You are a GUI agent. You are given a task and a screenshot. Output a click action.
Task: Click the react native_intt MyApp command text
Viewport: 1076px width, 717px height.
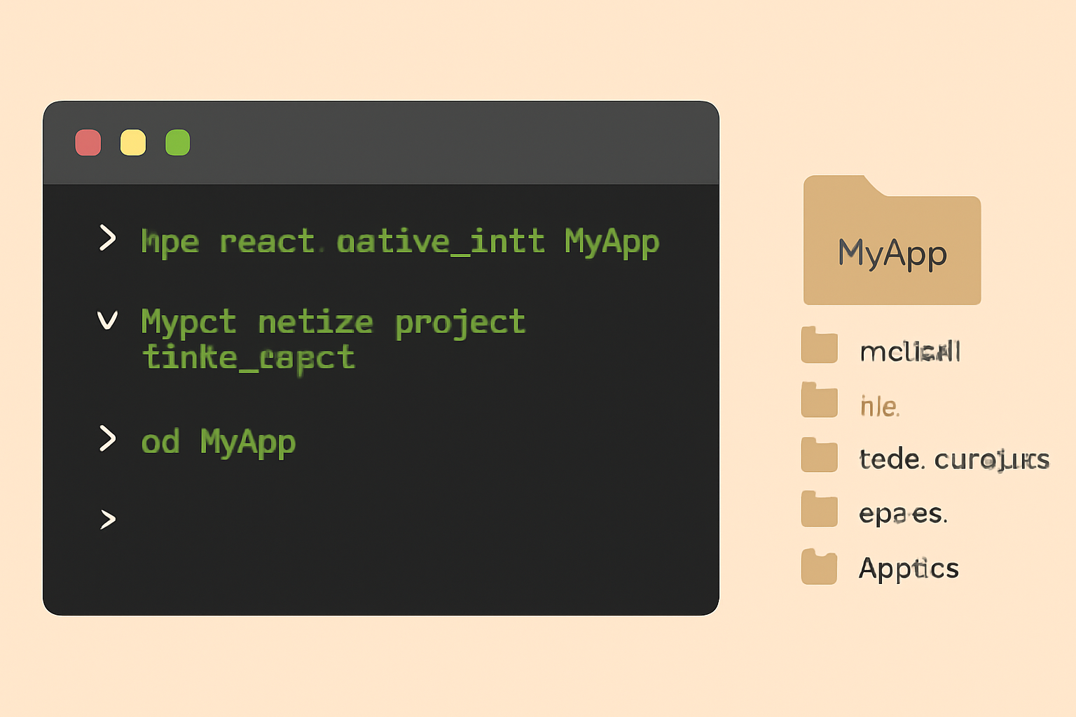coord(399,242)
